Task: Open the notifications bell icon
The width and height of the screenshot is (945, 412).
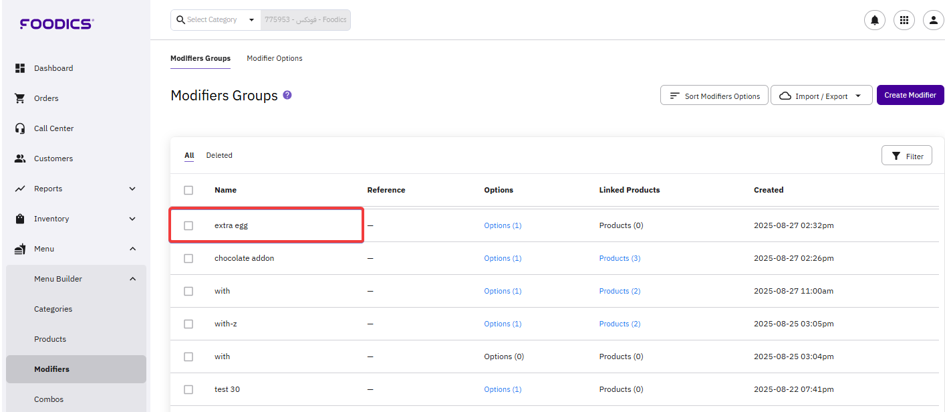Action: 874,20
